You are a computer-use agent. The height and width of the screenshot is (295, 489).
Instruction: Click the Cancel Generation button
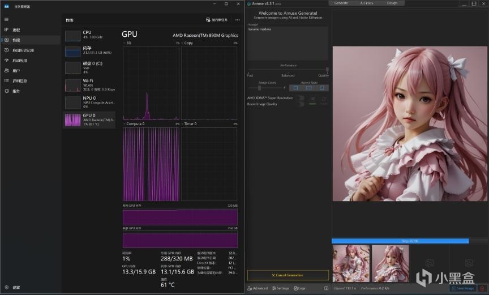click(x=288, y=275)
